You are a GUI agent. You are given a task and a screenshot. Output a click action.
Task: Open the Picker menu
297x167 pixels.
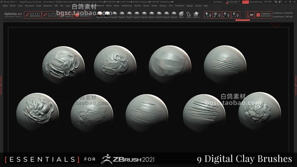click(117, 6)
